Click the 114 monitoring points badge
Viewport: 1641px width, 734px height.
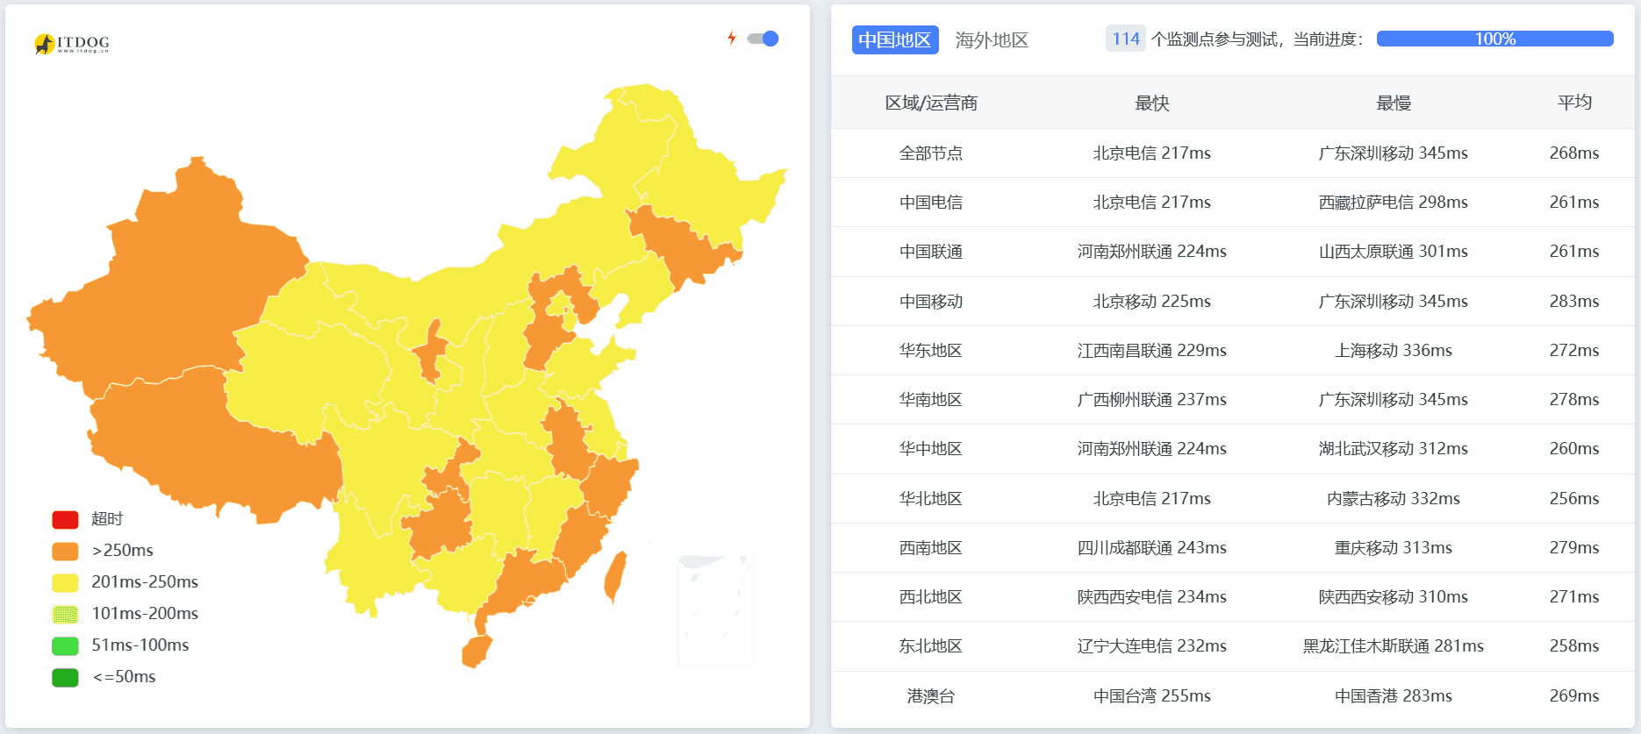(1125, 39)
